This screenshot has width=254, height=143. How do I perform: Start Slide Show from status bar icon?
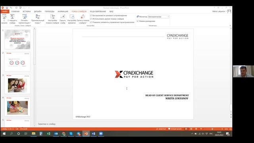tap(201, 129)
